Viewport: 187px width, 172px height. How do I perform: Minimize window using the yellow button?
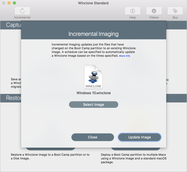point(9,3)
